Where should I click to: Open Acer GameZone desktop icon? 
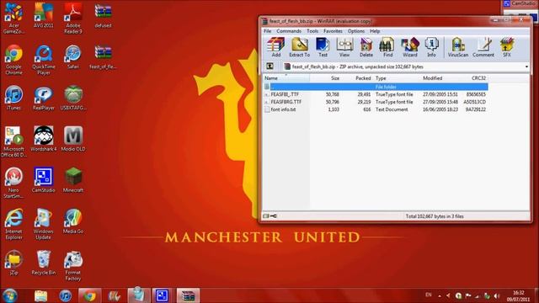point(13,18)
